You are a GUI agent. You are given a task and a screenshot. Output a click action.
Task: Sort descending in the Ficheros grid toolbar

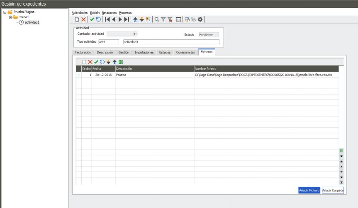click(108, 62)
